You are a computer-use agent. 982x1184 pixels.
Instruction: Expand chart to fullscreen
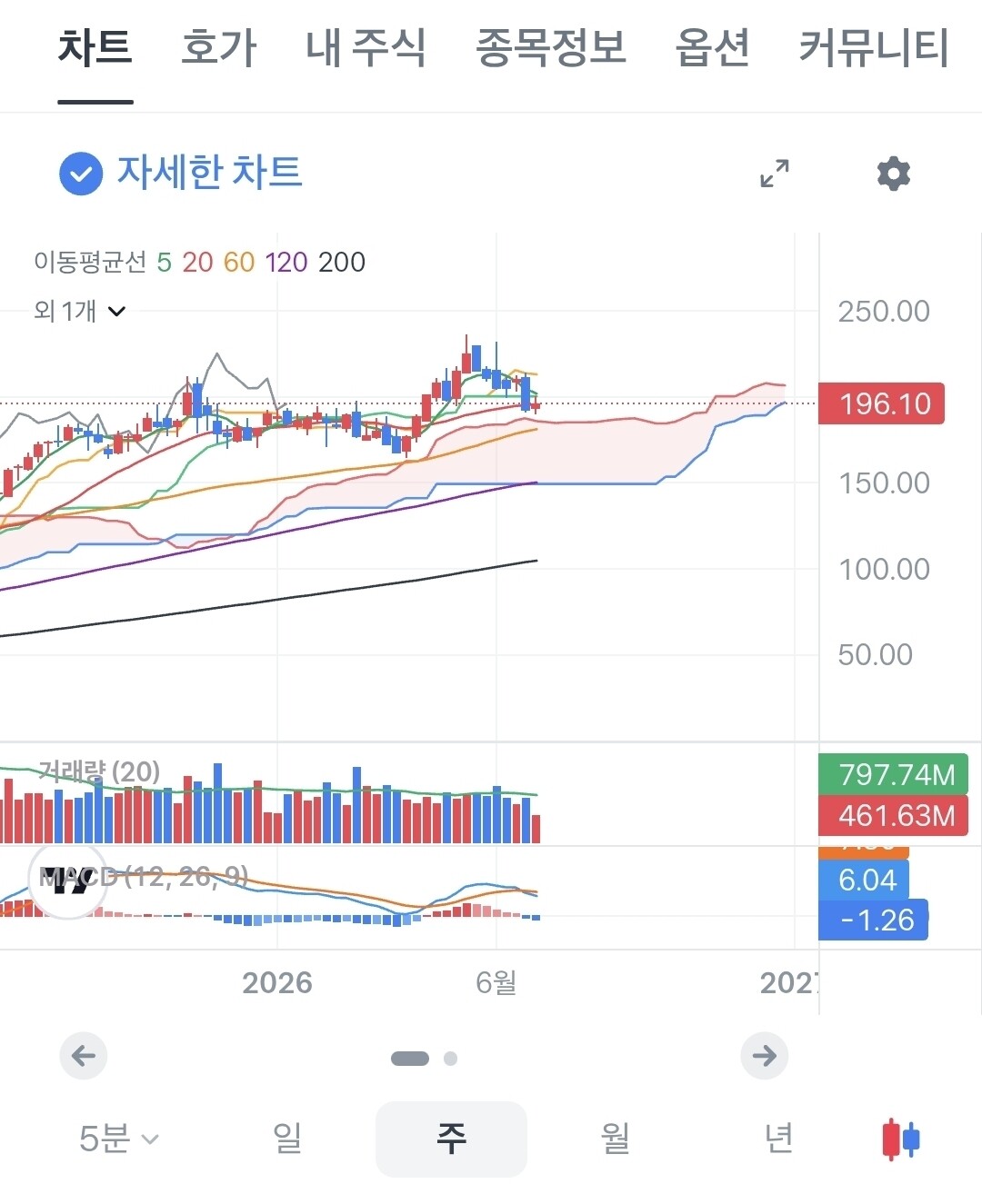(775, 173)
